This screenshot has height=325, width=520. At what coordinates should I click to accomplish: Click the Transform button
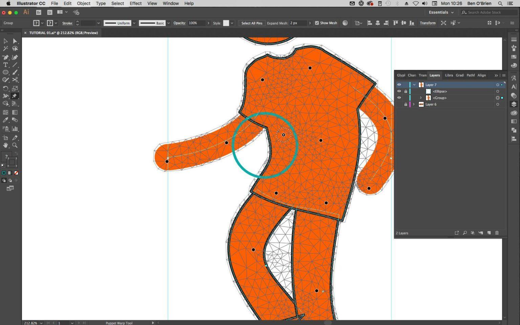point(428,23)
